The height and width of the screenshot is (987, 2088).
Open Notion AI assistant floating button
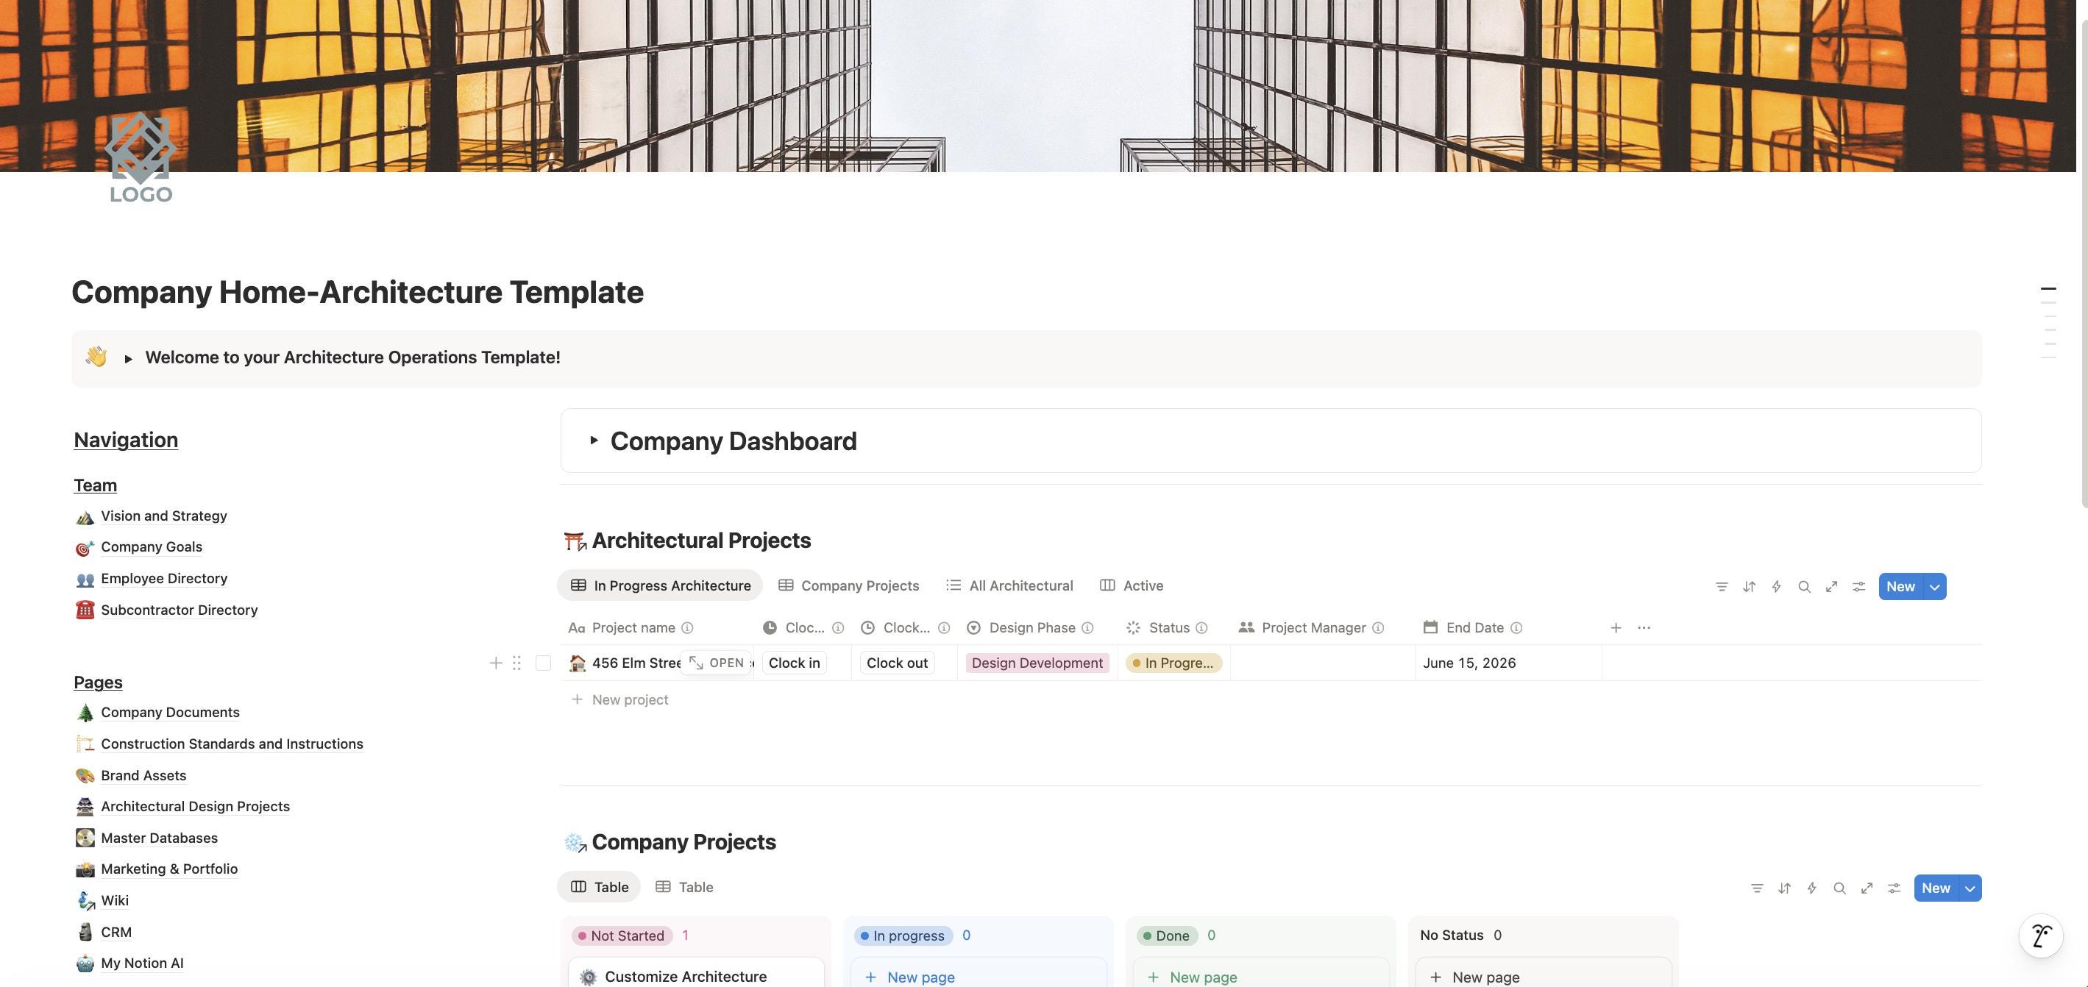click(x=2041, y=935)
